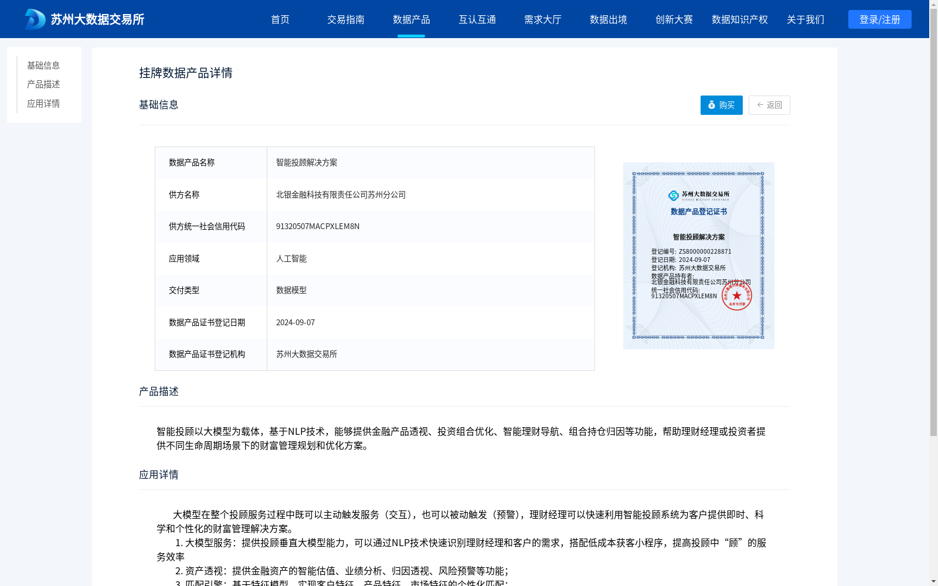Open the 创新大赛 nav item
Screen dimensions: 938x586
click(674, 19)
